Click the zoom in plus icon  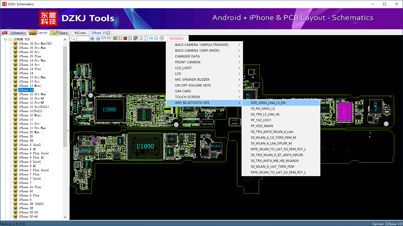[x=92, y=39]
